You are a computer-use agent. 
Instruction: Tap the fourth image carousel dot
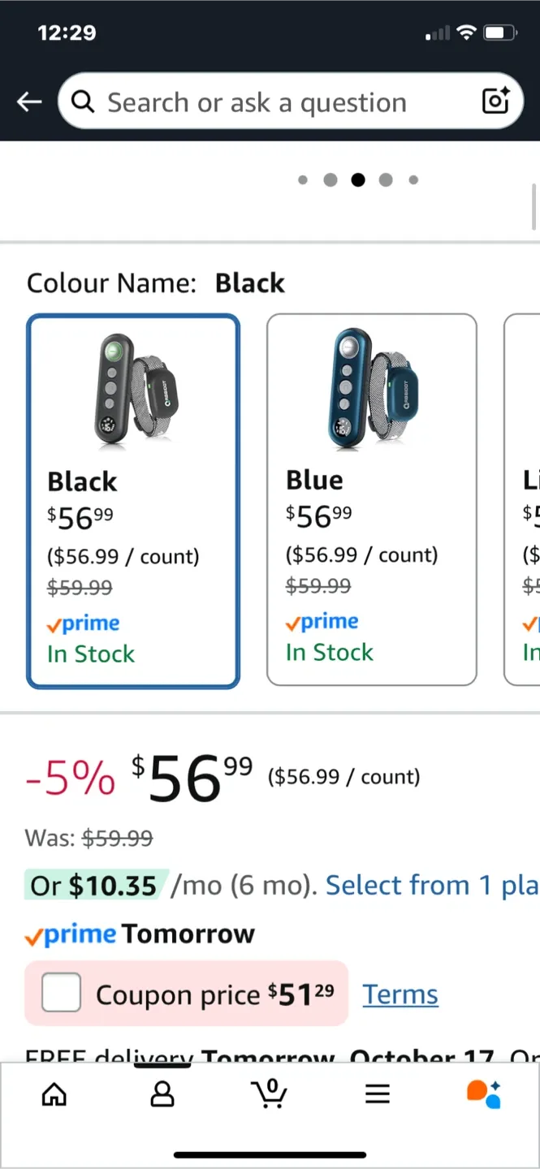pos(386,180)
